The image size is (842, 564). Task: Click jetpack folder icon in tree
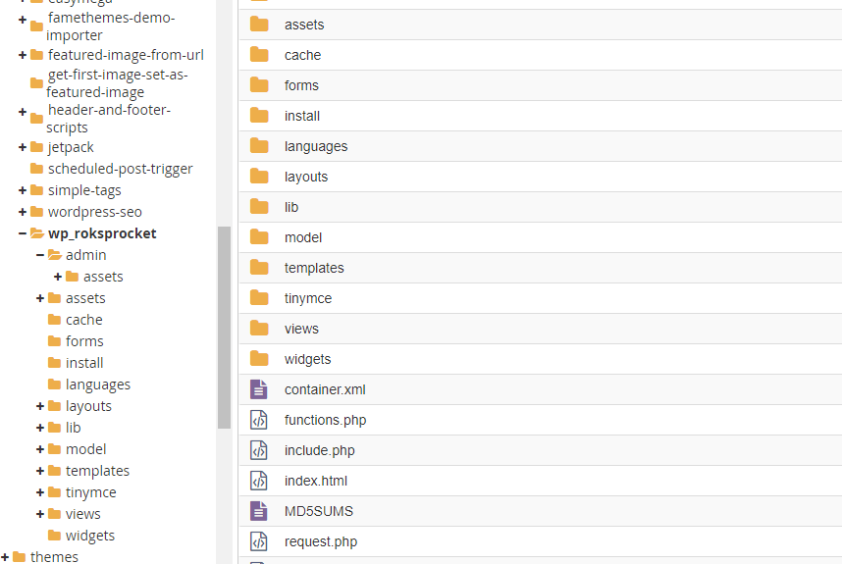(36, 147)
